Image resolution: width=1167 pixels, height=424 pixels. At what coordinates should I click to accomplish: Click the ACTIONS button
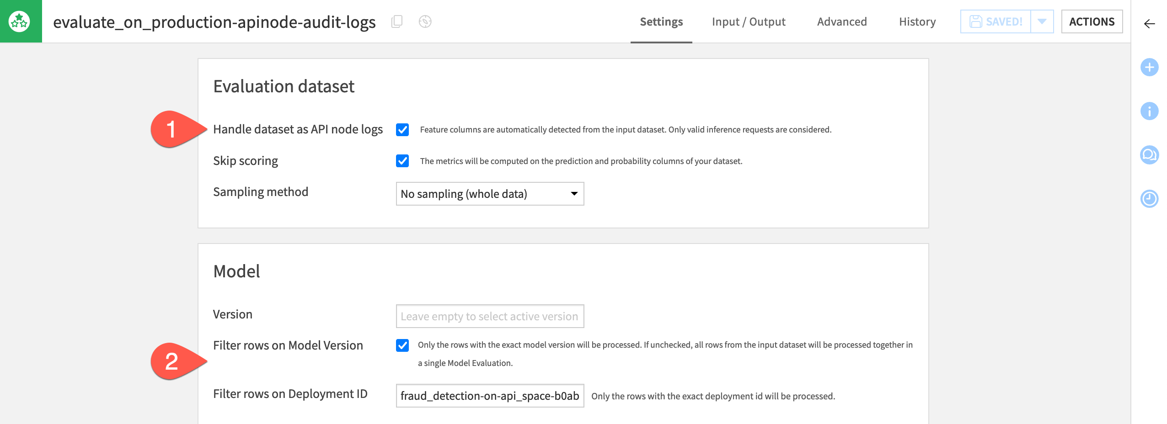pos(1092,21)
